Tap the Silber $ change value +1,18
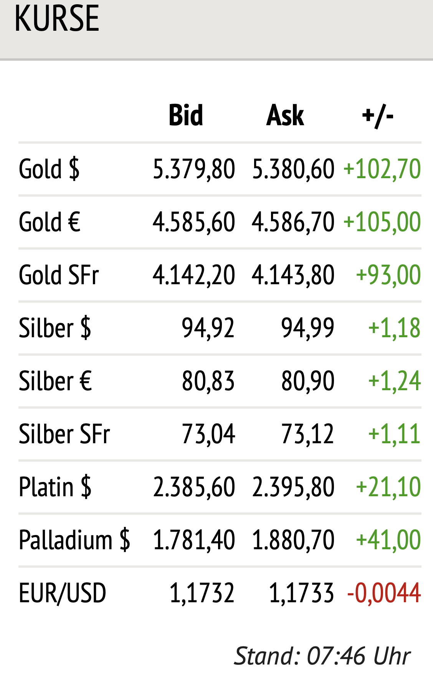 click(x=394, y=328)
